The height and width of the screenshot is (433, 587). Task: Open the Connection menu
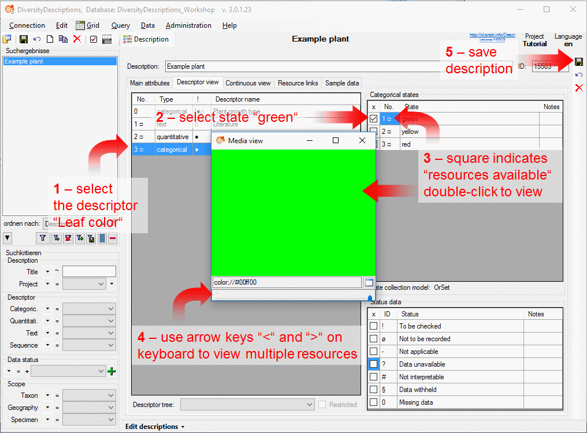[x=27, y=25]
